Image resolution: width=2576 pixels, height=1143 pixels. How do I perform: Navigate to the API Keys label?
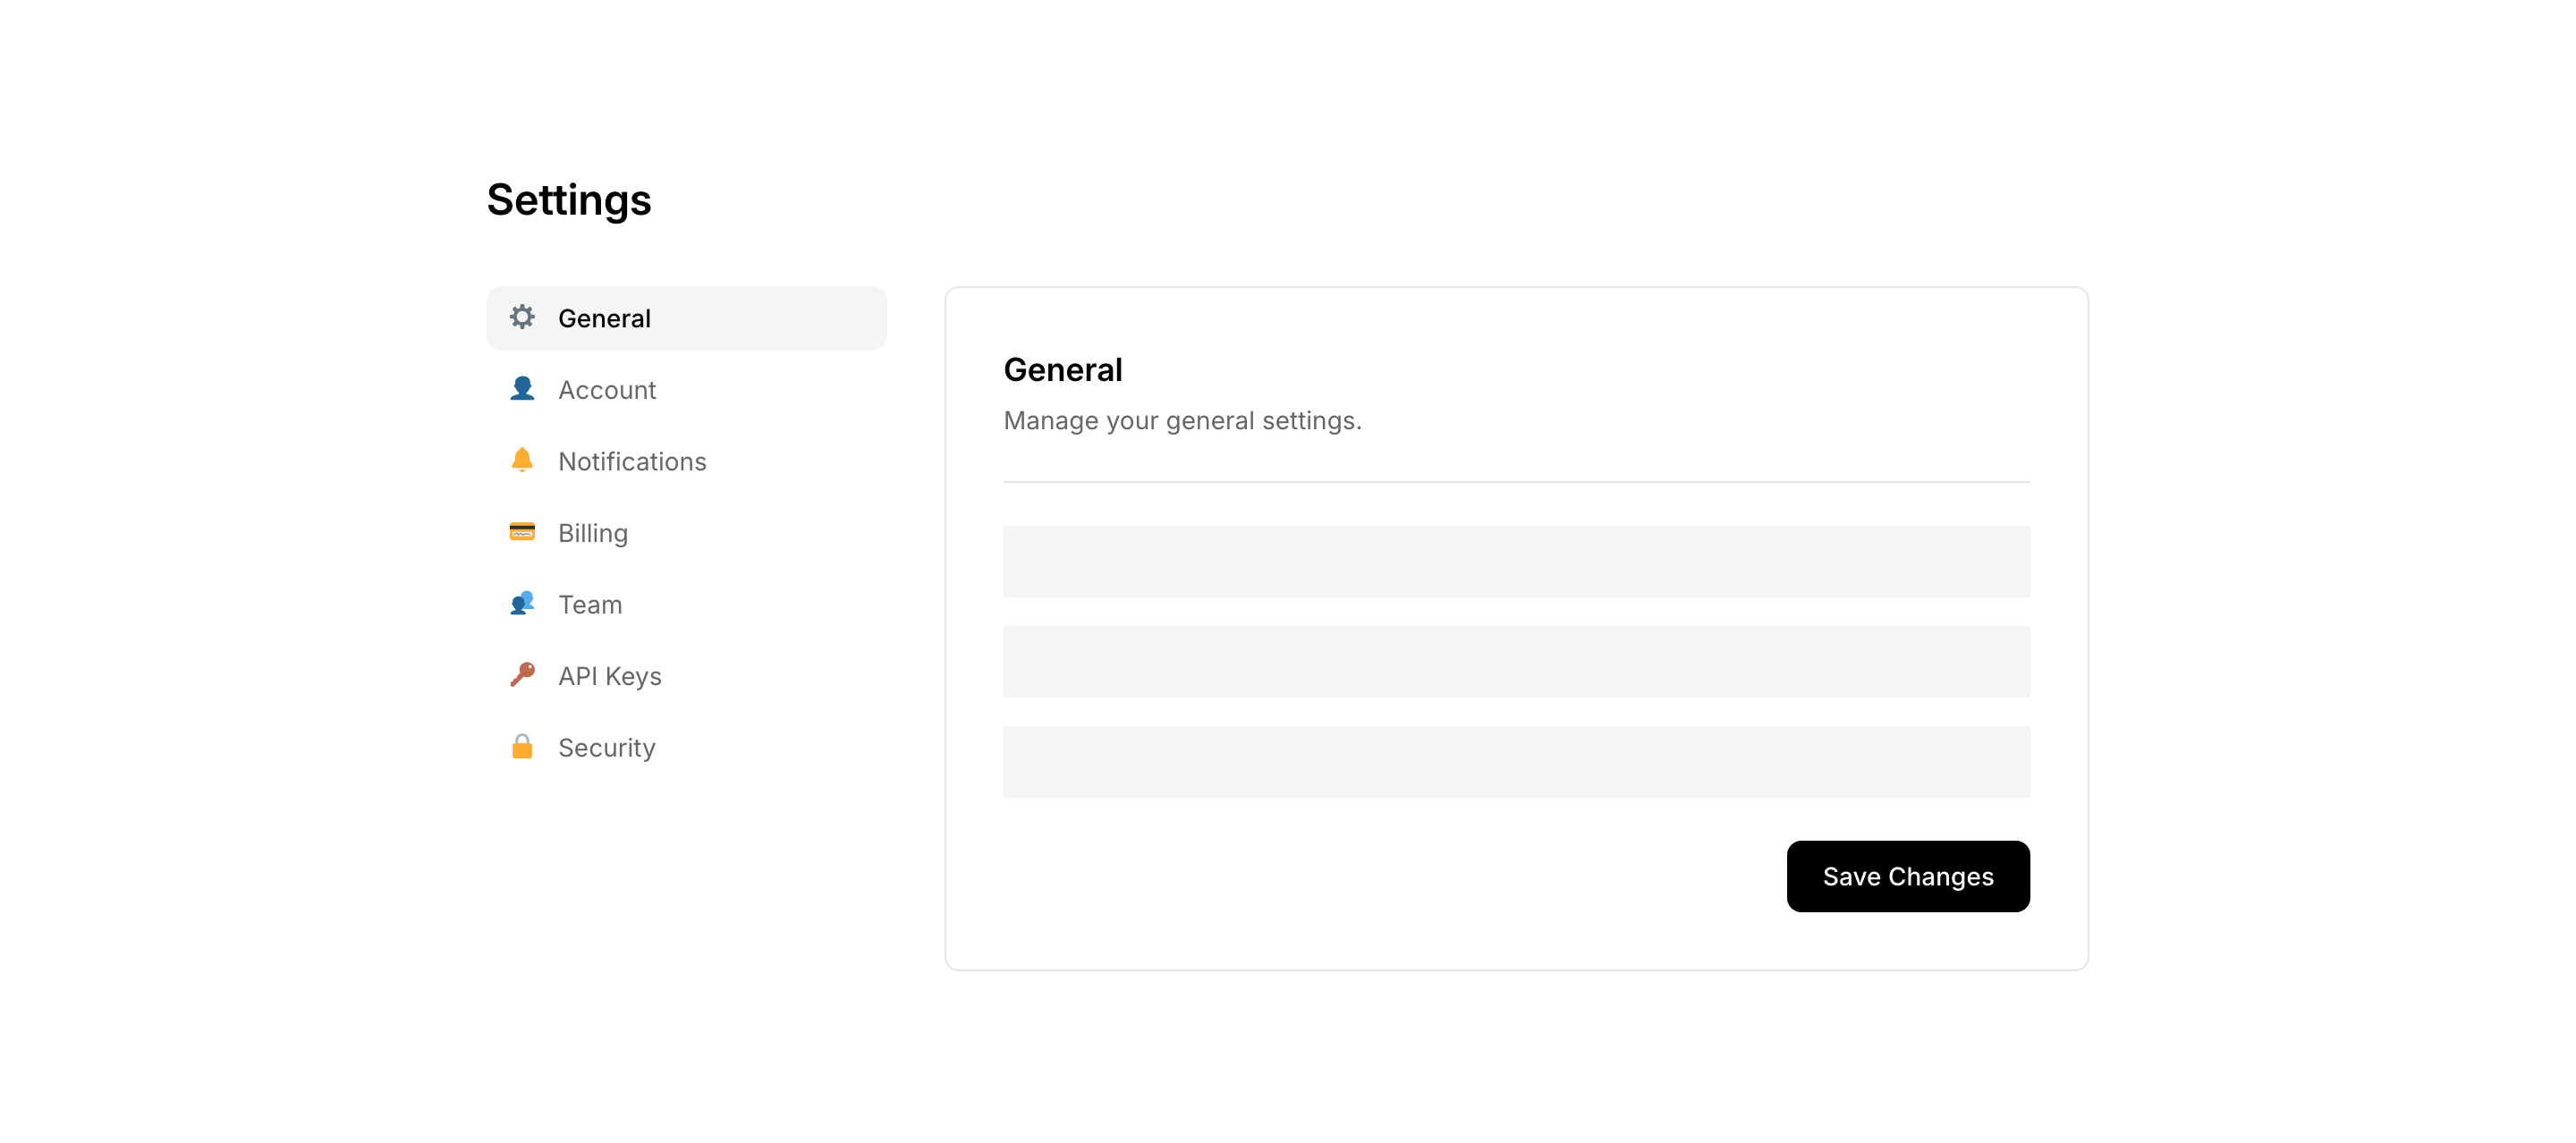click(x=610, y=677)
